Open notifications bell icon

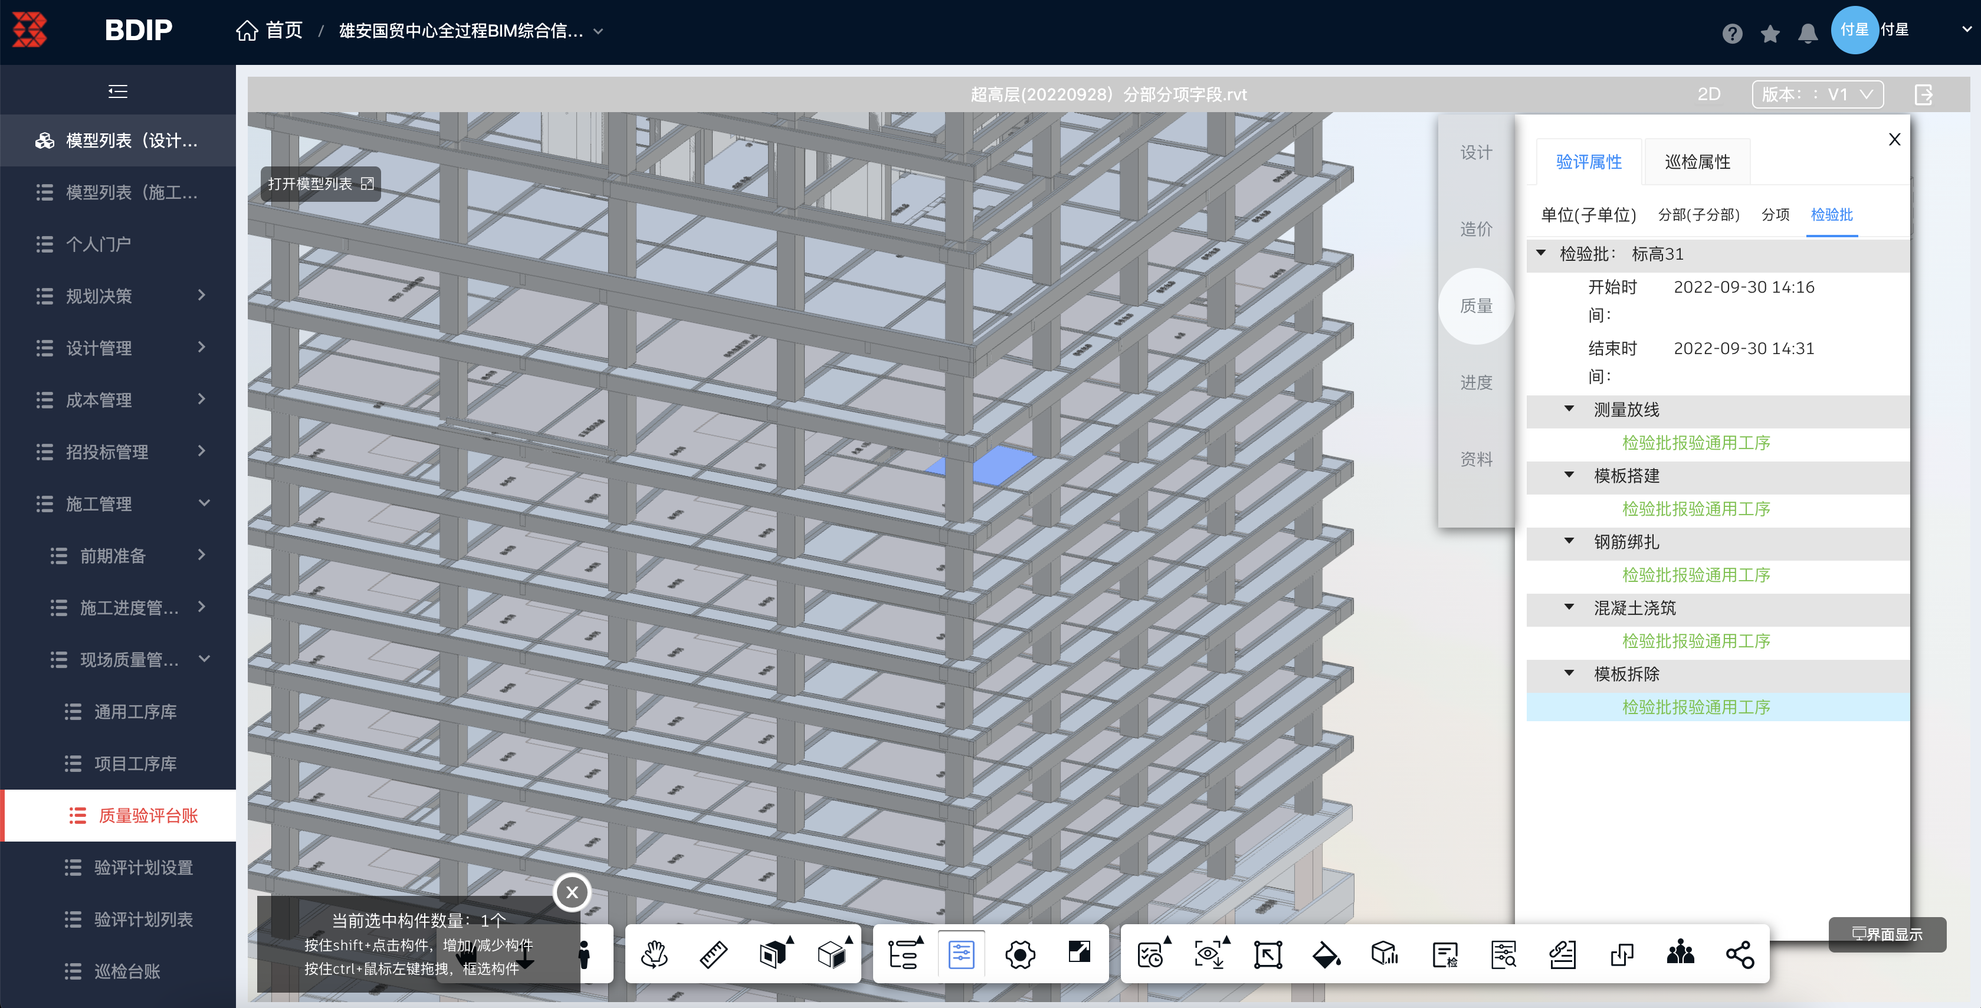click(x=1808, y=33)
